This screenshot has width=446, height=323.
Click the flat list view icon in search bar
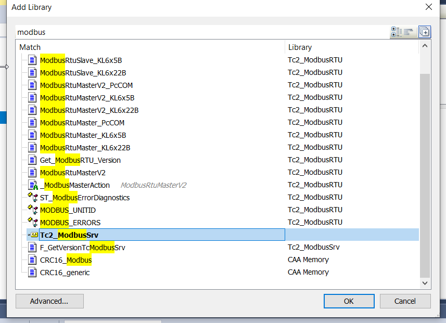tap(408, 32)
